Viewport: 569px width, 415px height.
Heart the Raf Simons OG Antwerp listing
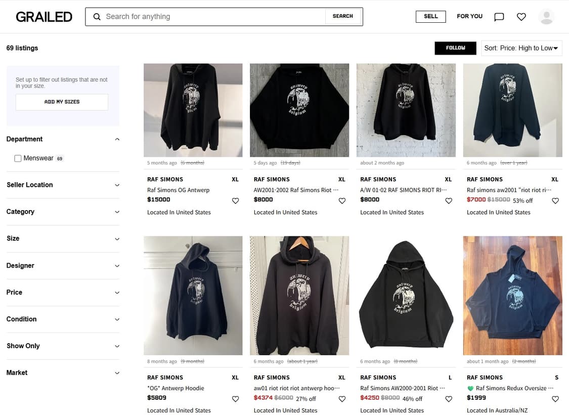coord(235,200)
